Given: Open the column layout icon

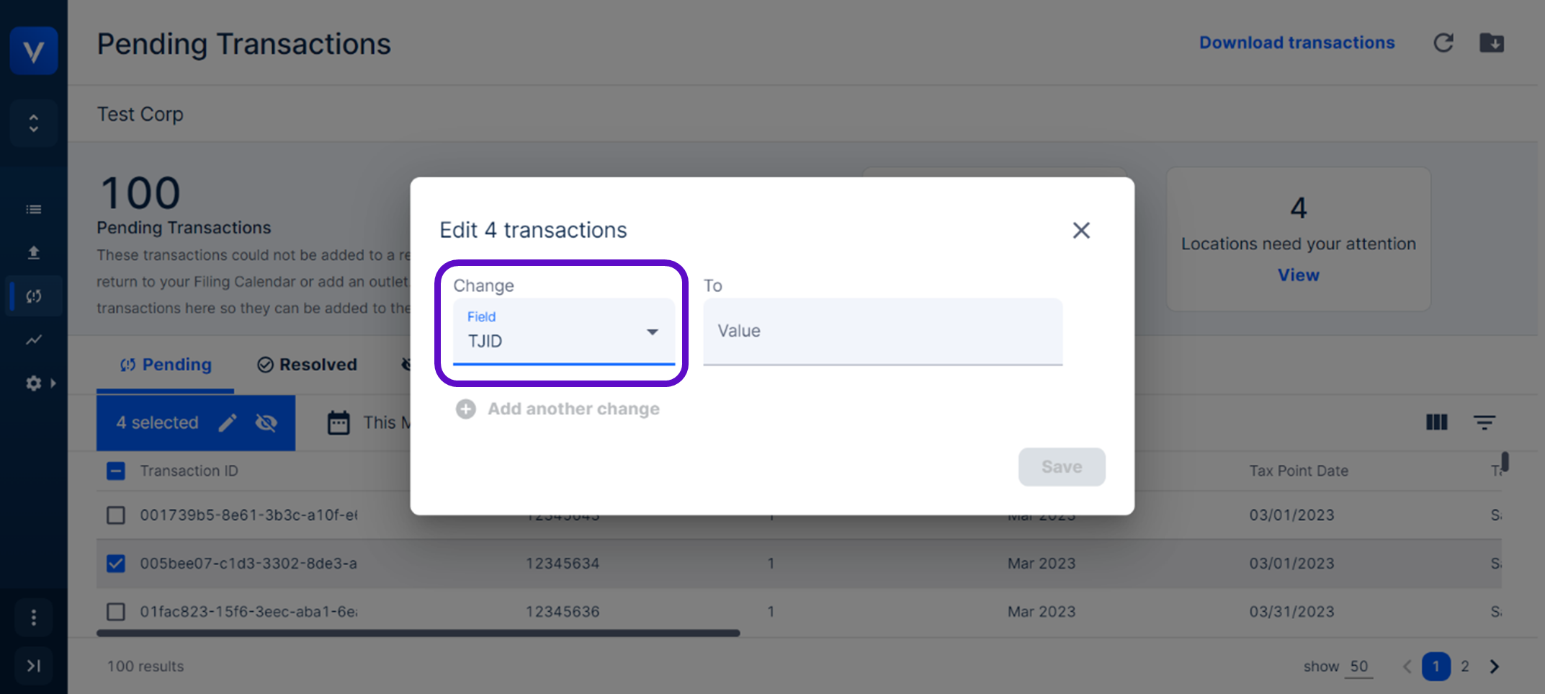Looking at the screenshot, I should tap(1436, 422).
